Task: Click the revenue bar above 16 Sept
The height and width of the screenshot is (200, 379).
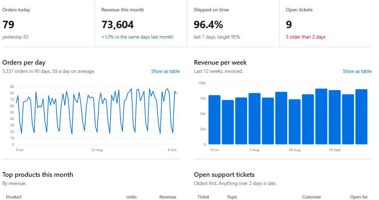Action: pyautogui.click(x=335, y=117)
